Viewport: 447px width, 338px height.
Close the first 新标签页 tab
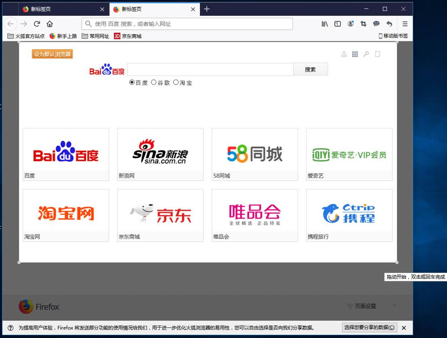[x=102, y=9]
